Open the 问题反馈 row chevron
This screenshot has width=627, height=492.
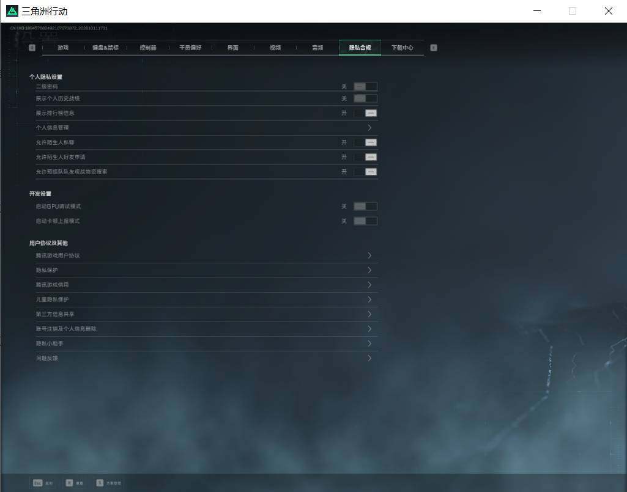369,358
